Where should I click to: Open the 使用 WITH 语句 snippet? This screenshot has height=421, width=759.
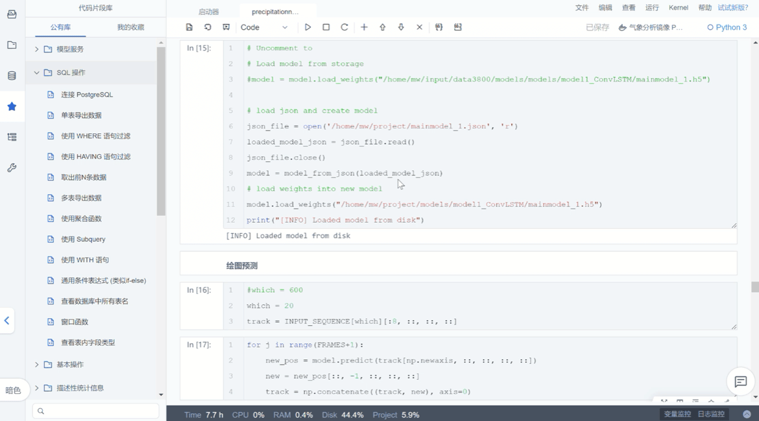click(85, 260)
